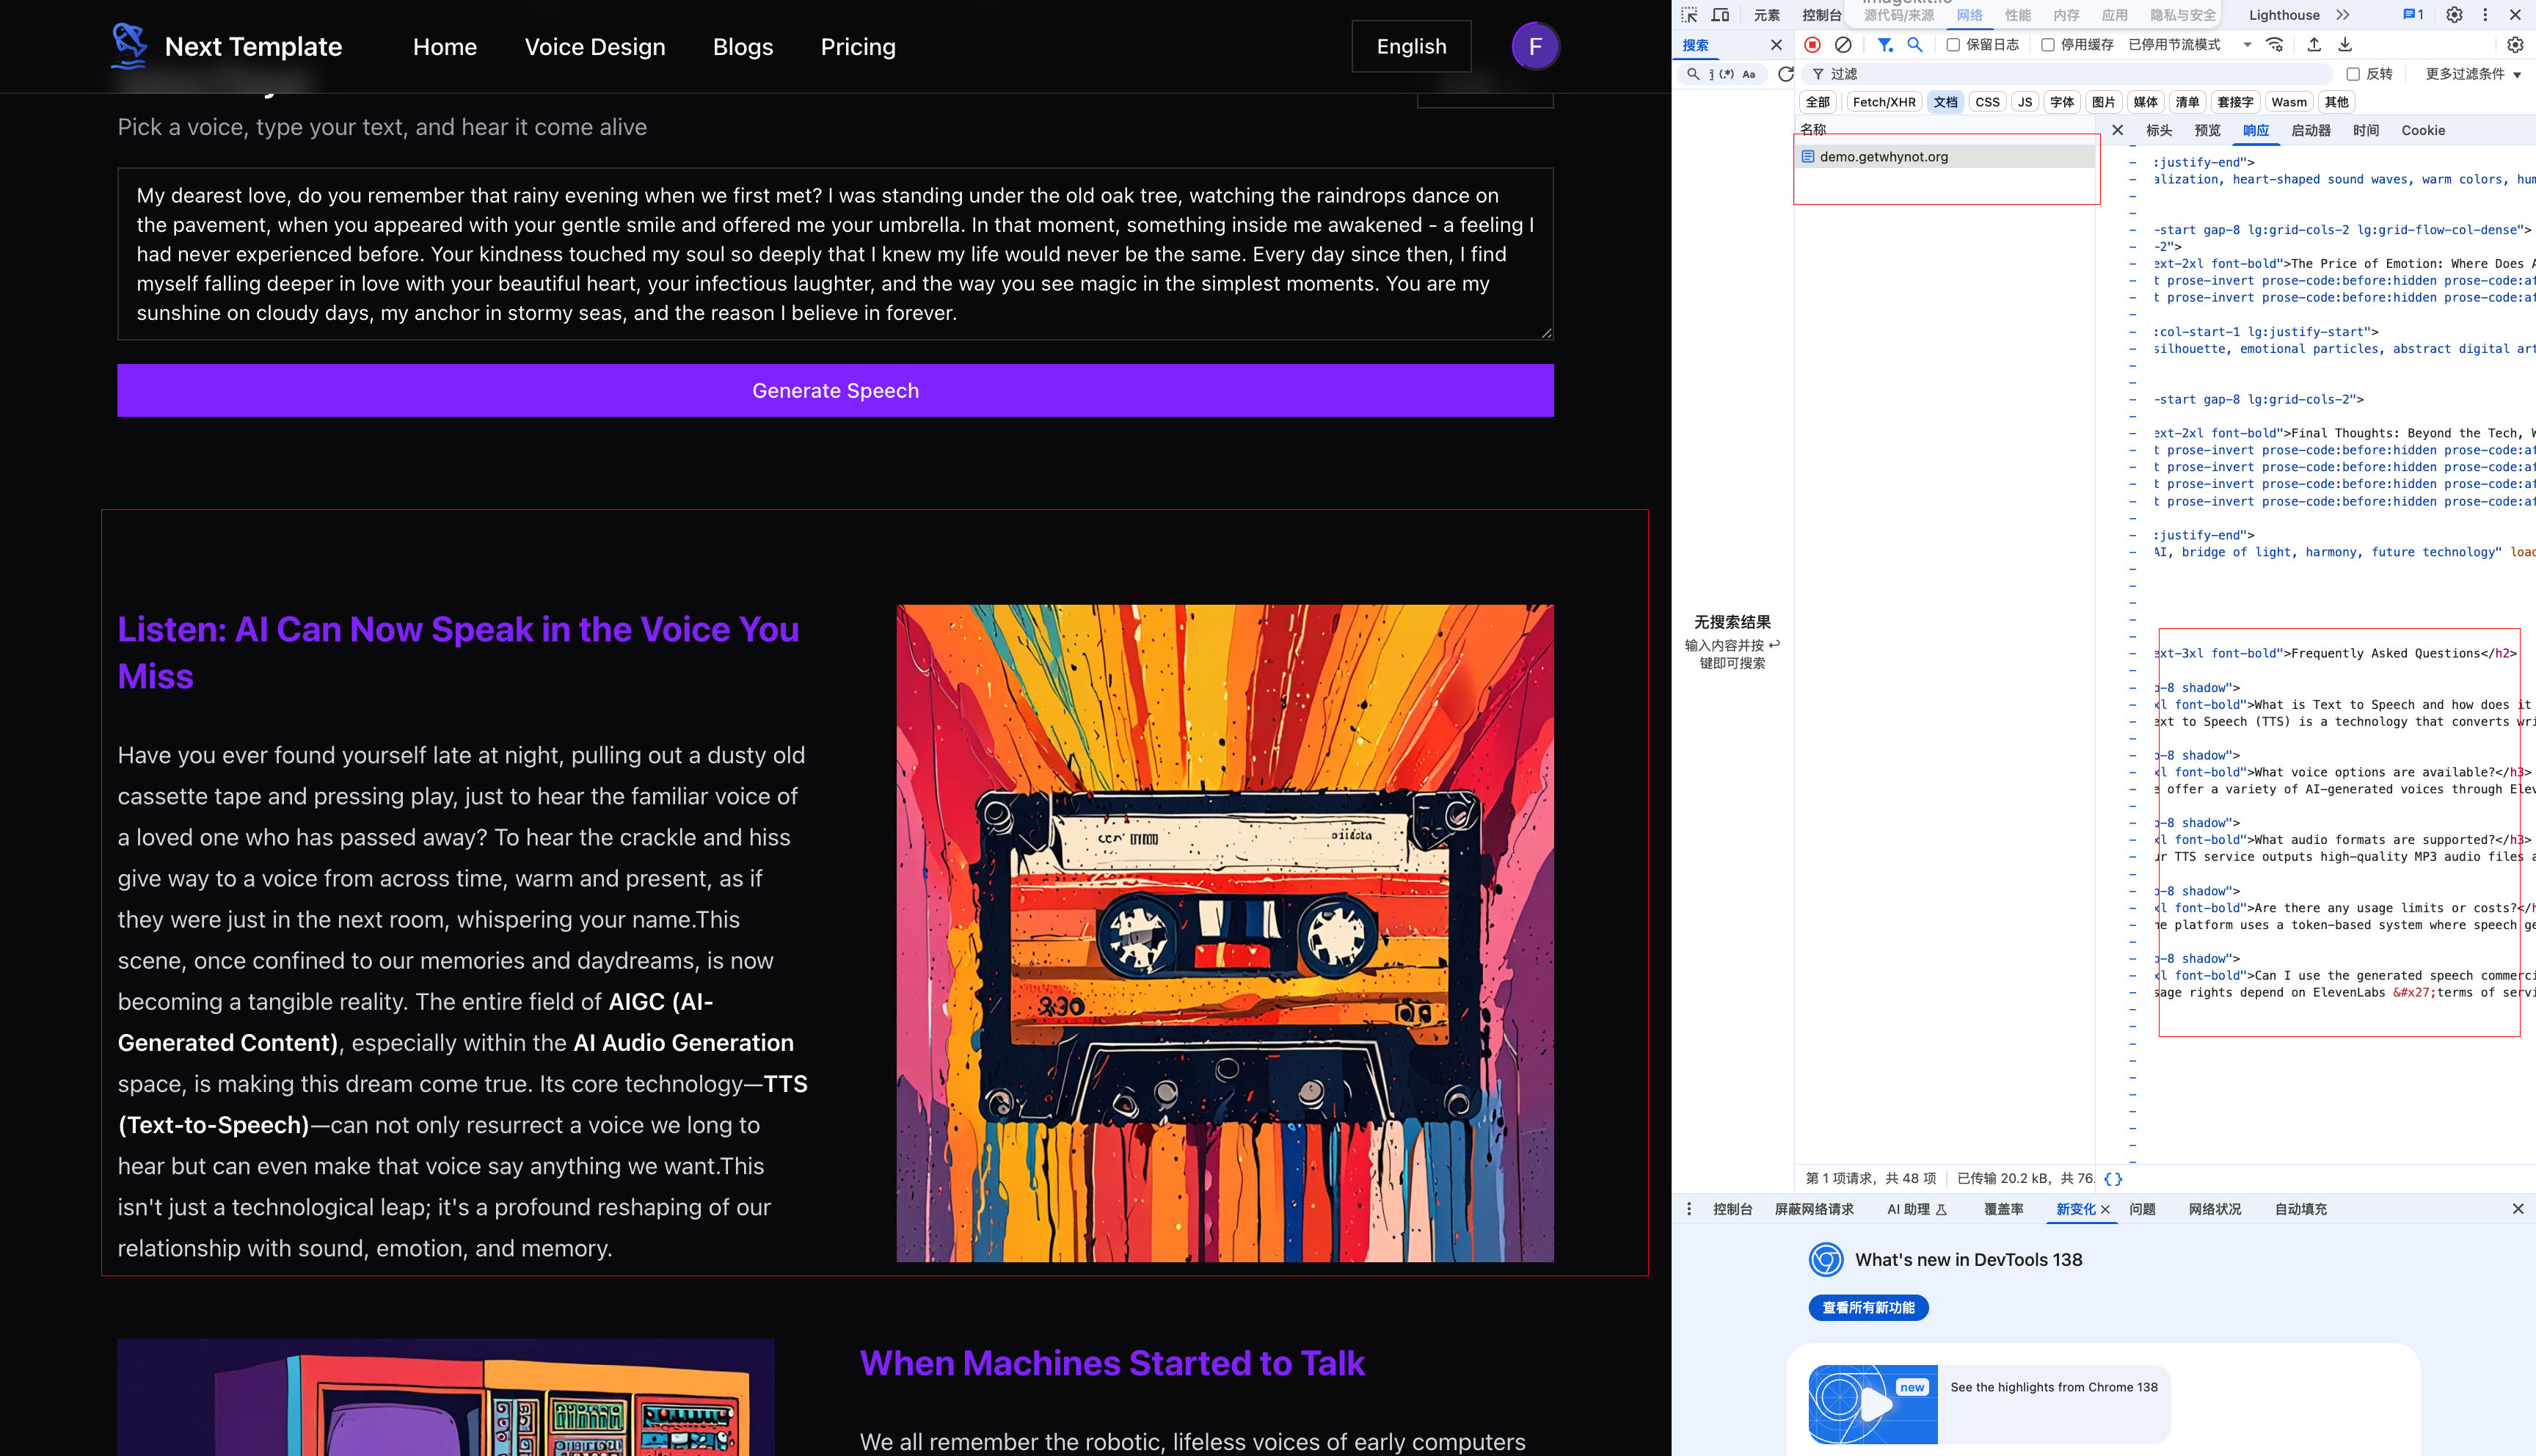2536x1456 pixels.
Task: Check the 停用缓存 checkbox
Action: tap(2048, 45)
